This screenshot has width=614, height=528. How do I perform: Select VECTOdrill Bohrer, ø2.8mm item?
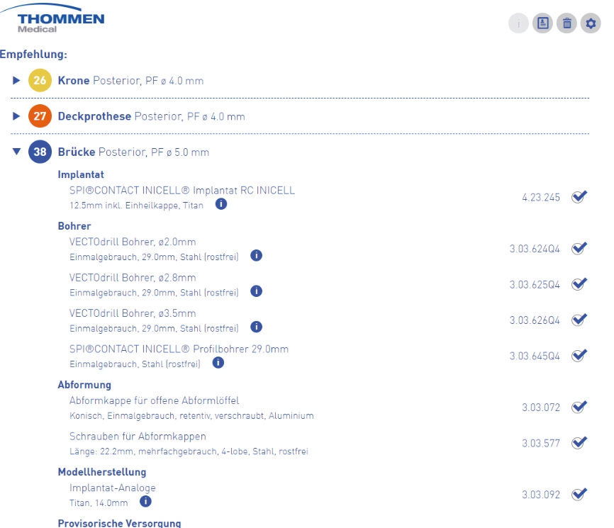pos(133,278)
